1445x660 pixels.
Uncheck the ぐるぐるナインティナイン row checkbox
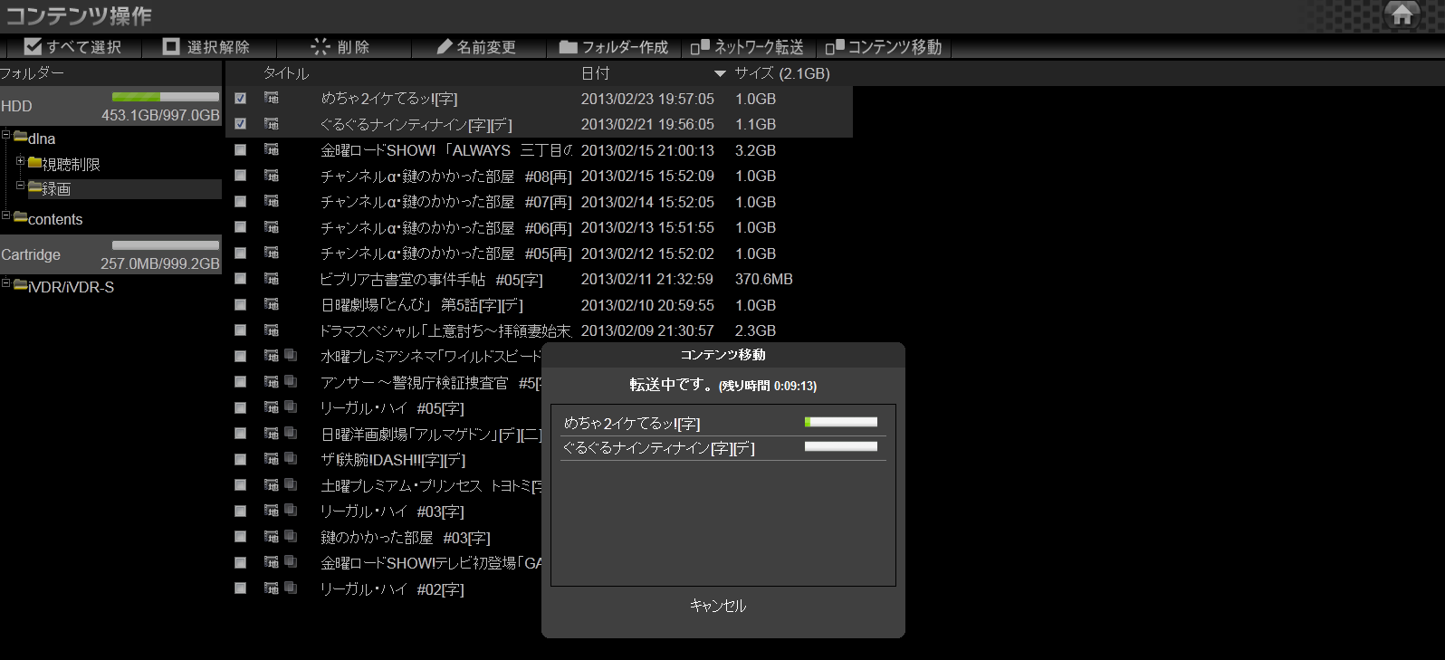click(240, 124)
